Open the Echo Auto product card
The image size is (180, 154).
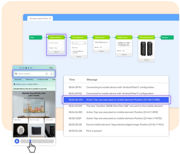click(x=50, y=128)
